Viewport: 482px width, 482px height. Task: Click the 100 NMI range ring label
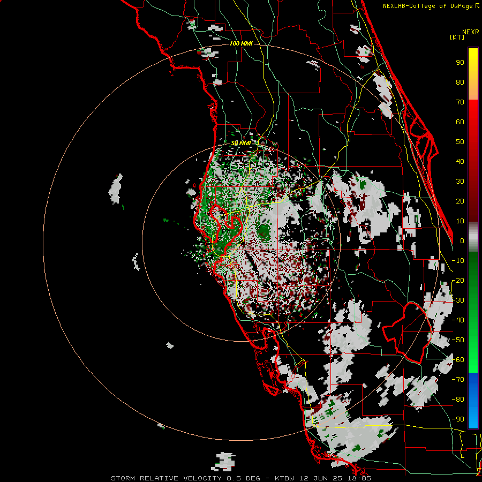click(240, 44)
